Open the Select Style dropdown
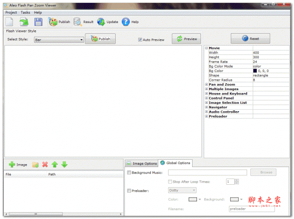 click(x=59, y=40)
